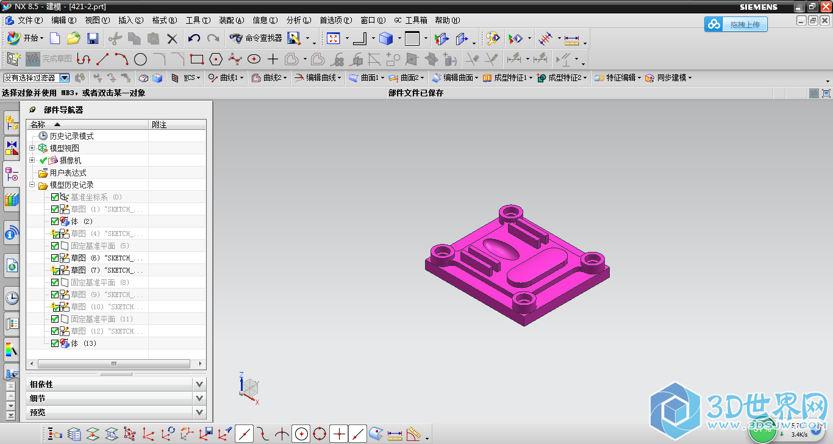Open the Assembly Navigator sidebar tab
833x444 pixels.
click(12, 123)
